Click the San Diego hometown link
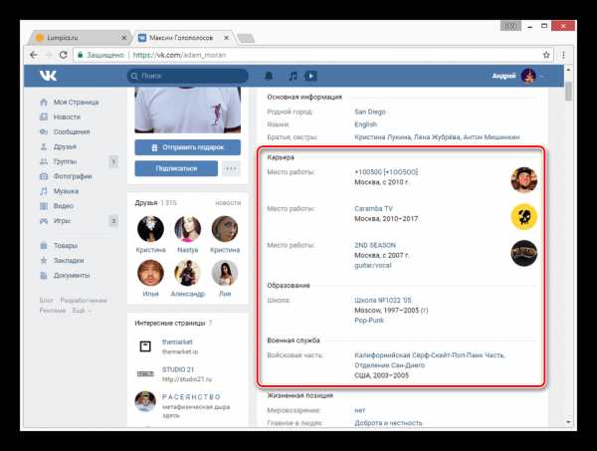 [x=370, y=112]
